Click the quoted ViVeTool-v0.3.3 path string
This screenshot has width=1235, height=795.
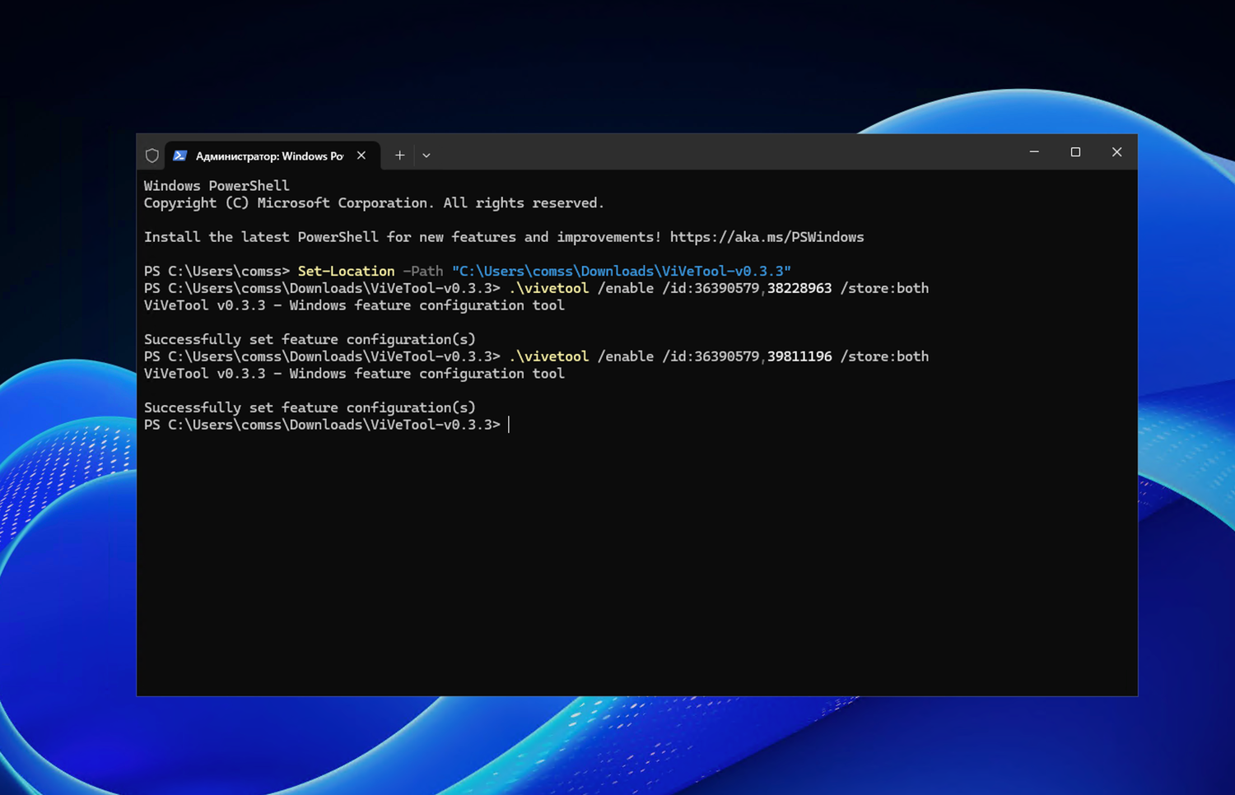pyautogui.click(x=621, y=271)
